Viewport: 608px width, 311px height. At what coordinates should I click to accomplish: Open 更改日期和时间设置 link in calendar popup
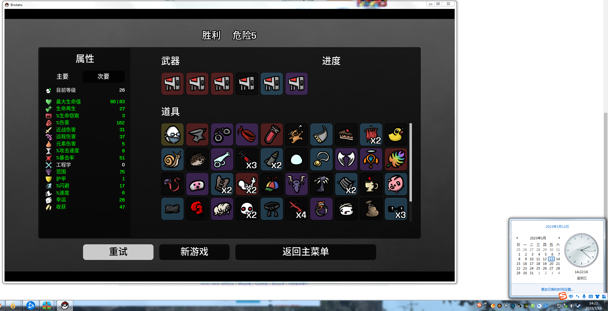[x=557, y=289]
